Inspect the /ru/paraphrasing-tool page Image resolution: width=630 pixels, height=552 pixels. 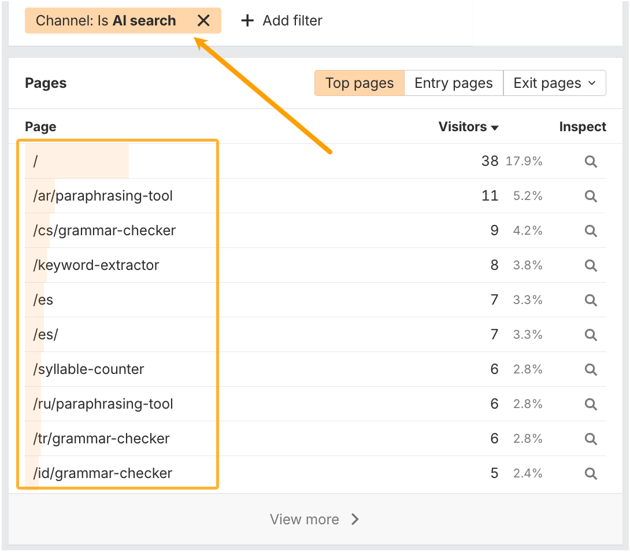590,404
